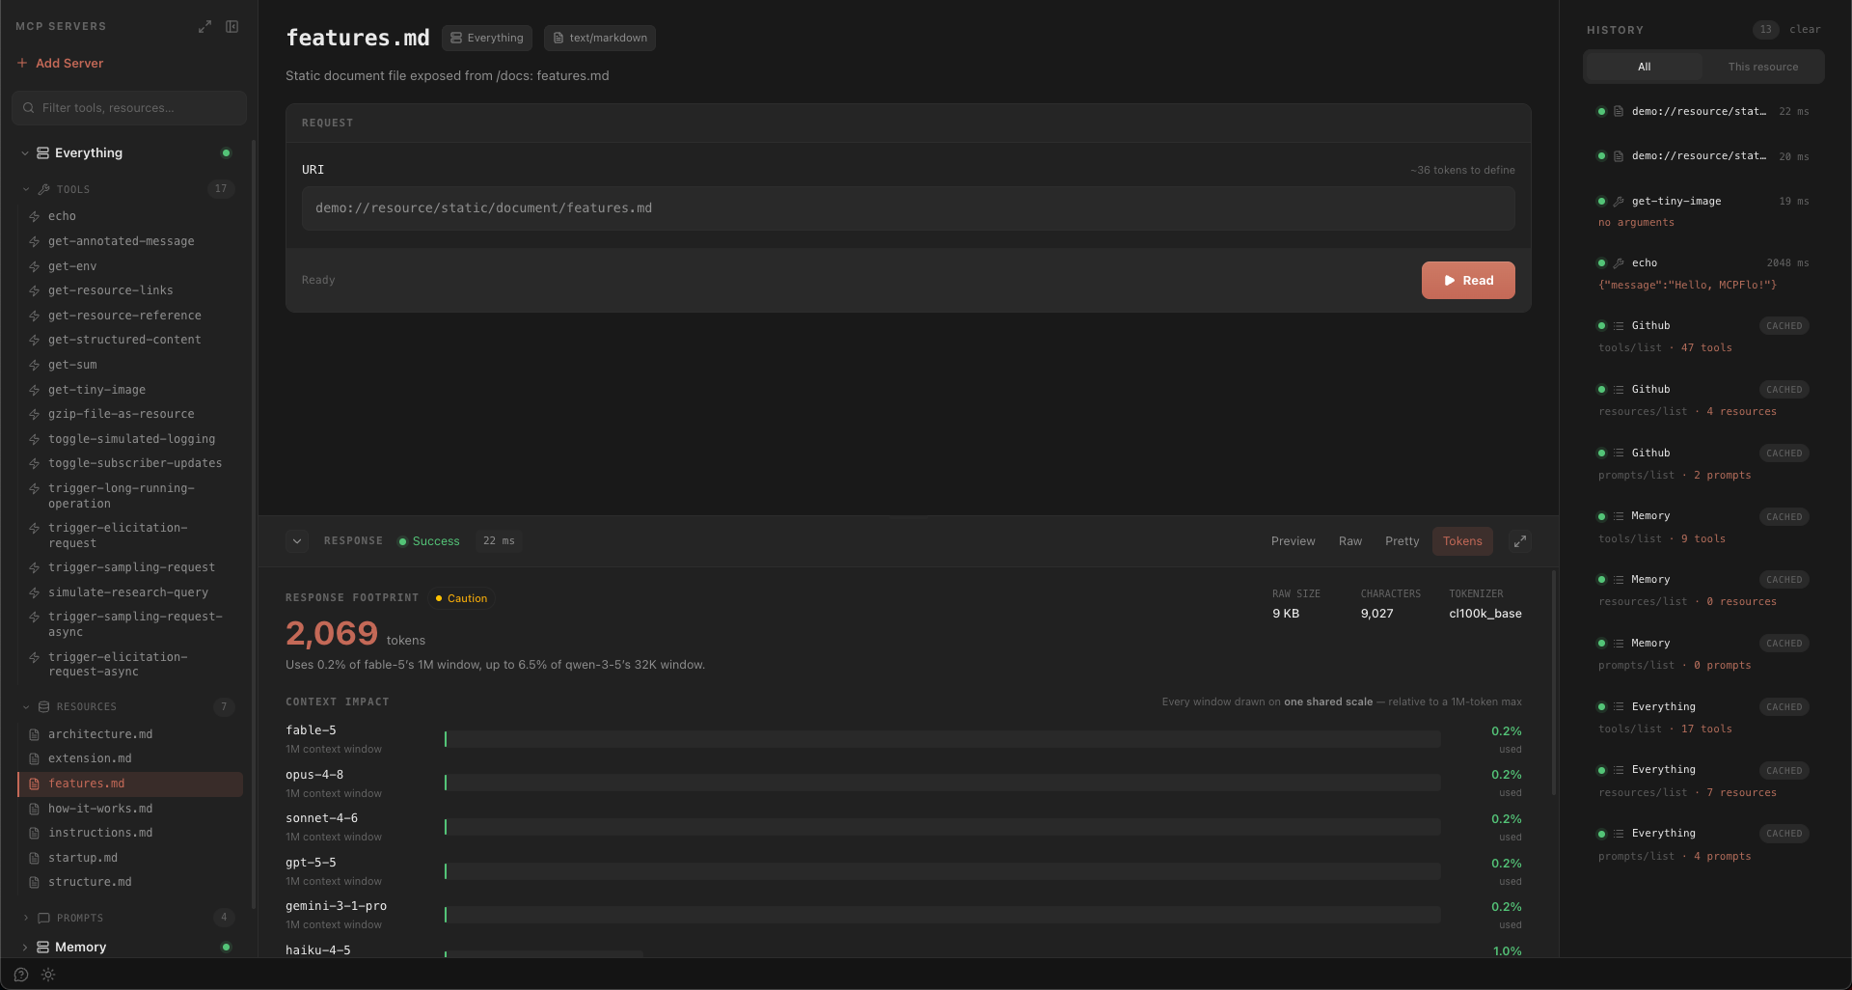
Task: Click the fable-5 context usage bar
Action: pos(942,739)
